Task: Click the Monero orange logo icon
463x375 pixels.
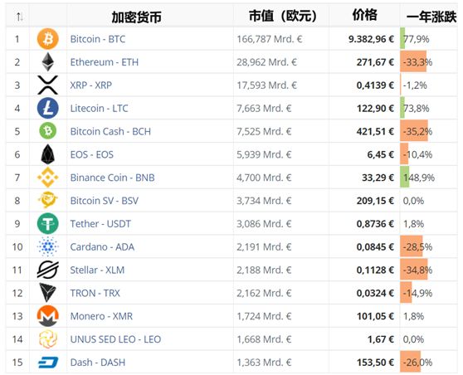Action: point(47,316)
